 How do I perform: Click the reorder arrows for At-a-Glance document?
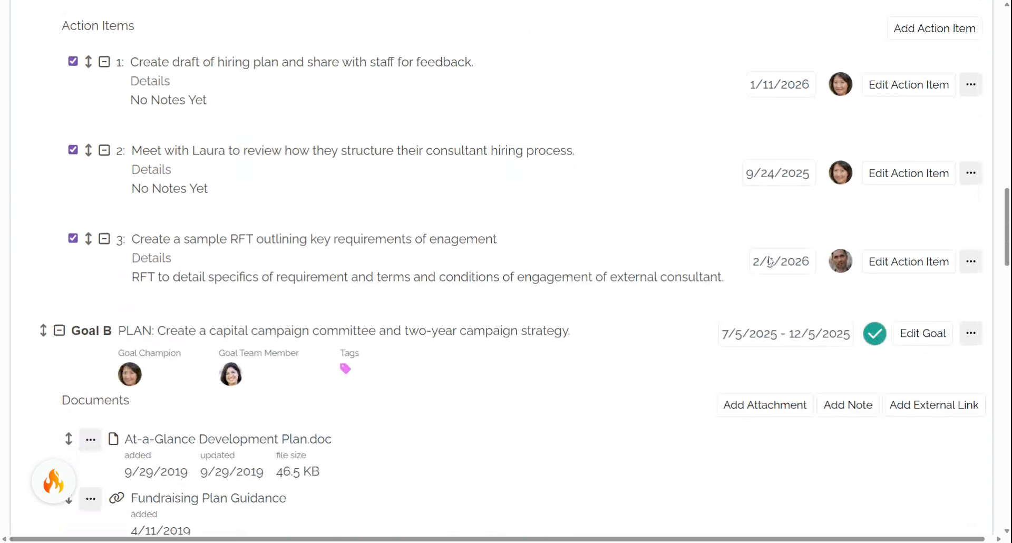pyautogui.click(x=69, y=439)
